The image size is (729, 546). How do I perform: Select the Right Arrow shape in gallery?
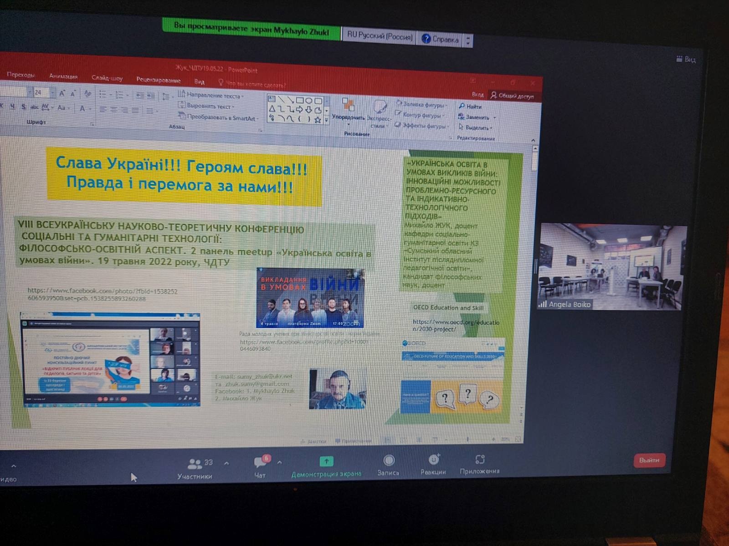coord(299,110)
